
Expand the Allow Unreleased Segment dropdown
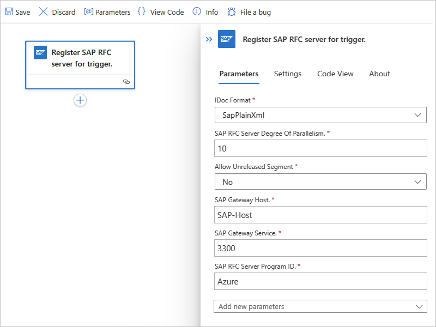[x=320, y=182]
